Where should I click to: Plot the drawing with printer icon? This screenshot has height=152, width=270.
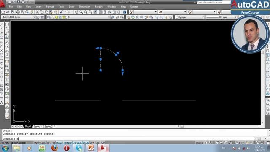(18, 12)
